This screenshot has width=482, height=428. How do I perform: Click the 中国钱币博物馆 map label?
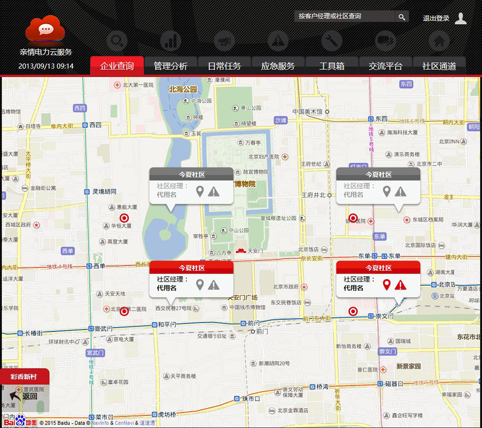pyautogui.click(x=247, y=307)
